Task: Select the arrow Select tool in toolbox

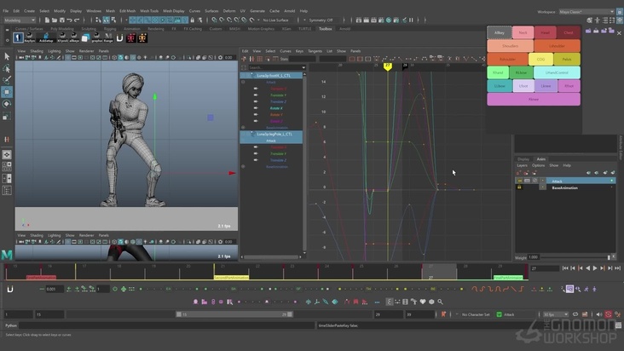Action: 7,56
